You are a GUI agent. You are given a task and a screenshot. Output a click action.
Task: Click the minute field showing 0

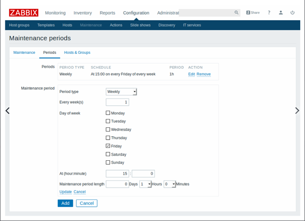point(143,173)
